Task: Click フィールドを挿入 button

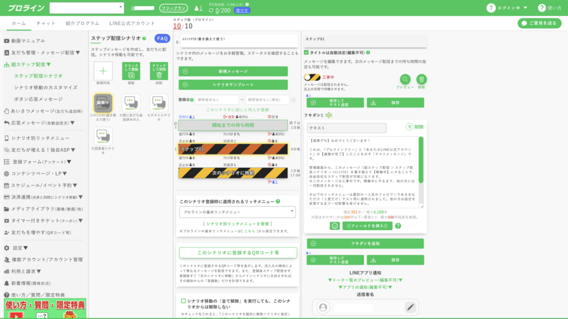Action: pyautogui.click(x=367, y=226)
